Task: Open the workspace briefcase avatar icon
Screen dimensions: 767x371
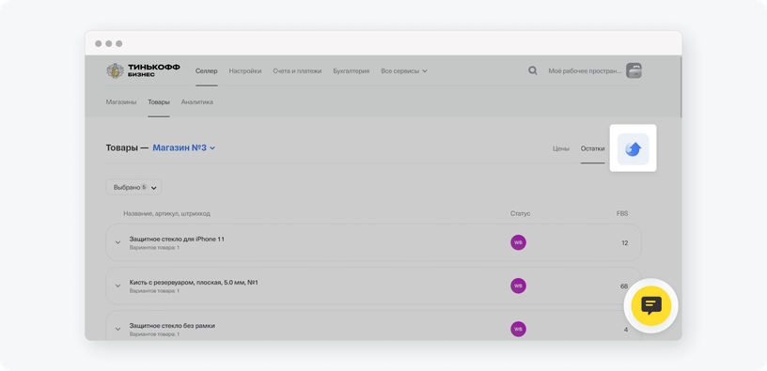Action: click(634, 70)
